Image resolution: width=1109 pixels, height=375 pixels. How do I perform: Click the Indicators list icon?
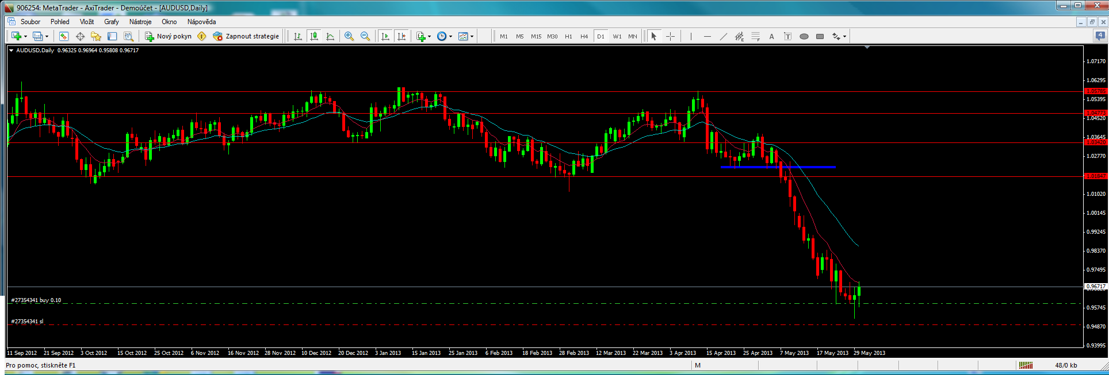[x=421, y=36]
